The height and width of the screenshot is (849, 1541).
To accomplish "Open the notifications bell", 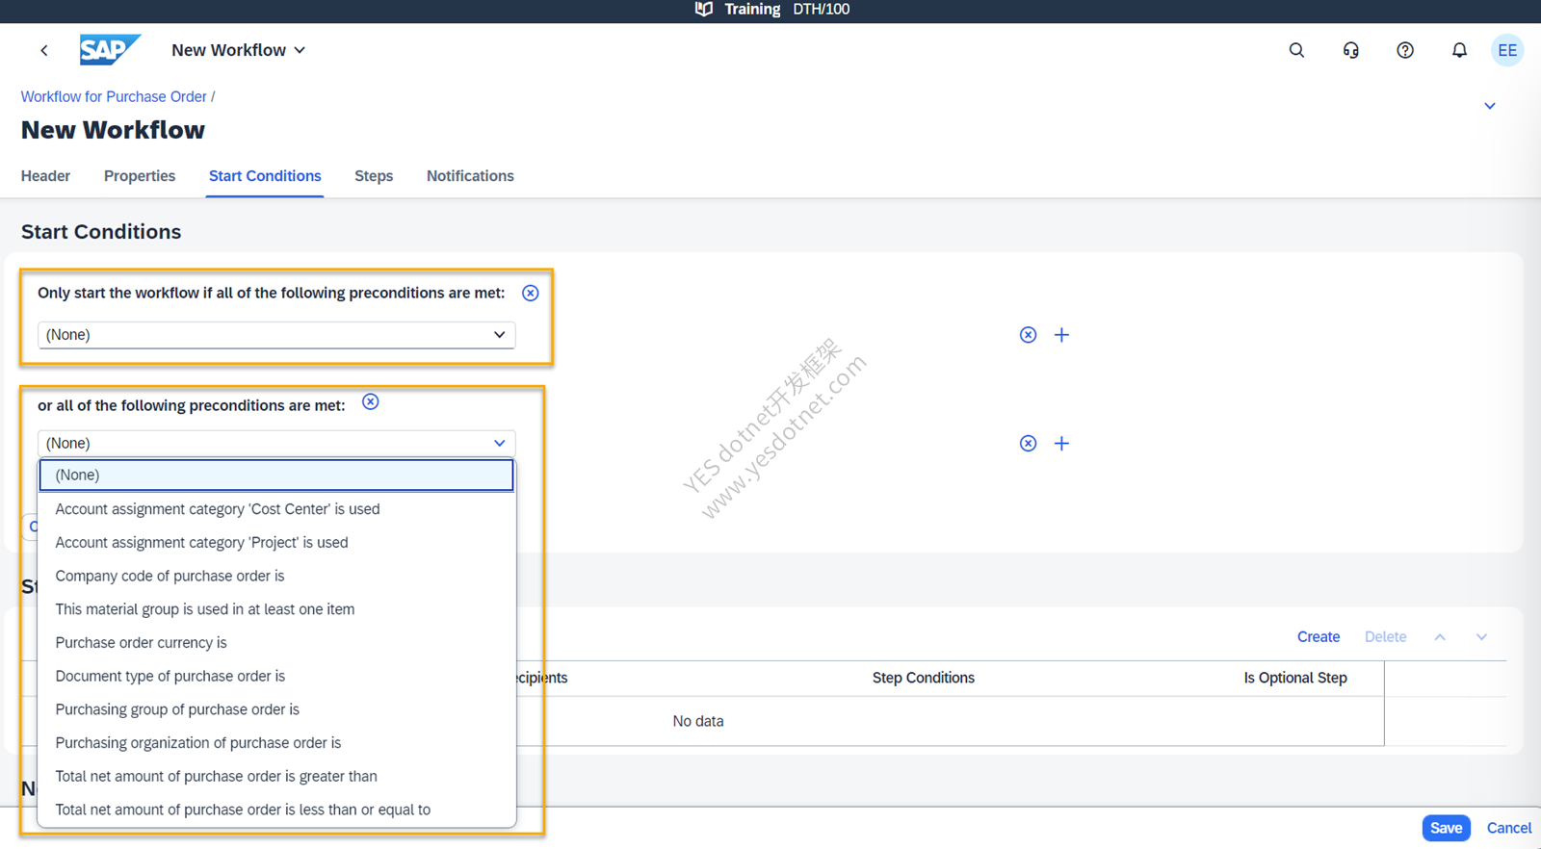I will (1459, 50).
